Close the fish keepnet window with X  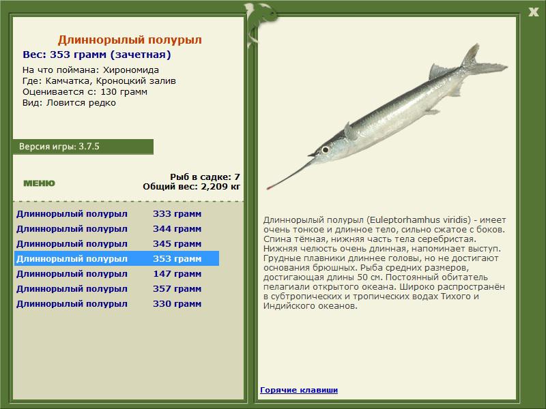pos(534,12)
